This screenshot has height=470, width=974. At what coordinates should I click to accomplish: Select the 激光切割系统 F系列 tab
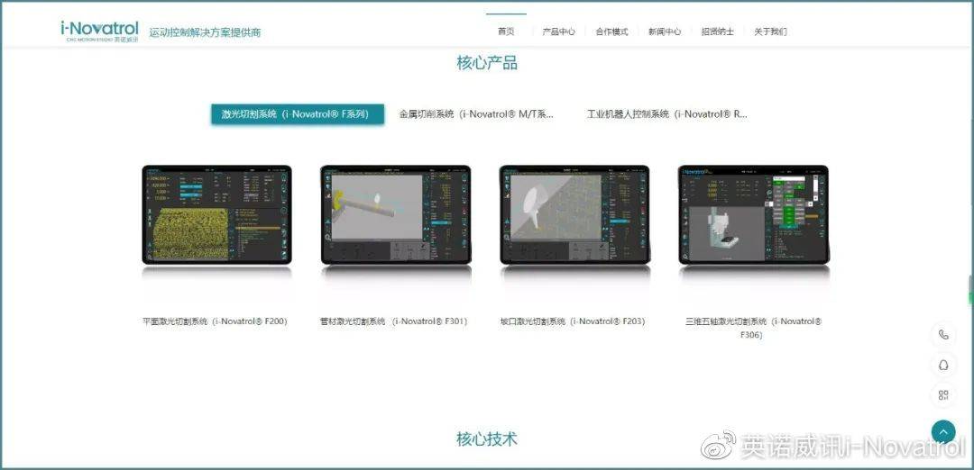[x=298, y=114]
